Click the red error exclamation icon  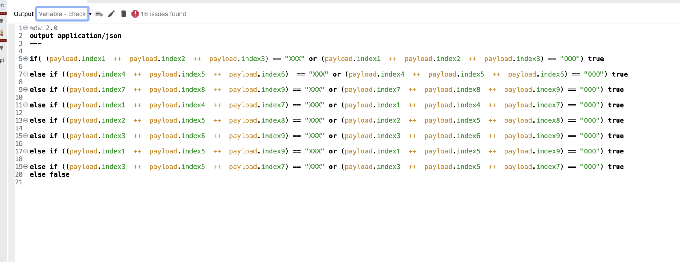click(x=135, y=14)
